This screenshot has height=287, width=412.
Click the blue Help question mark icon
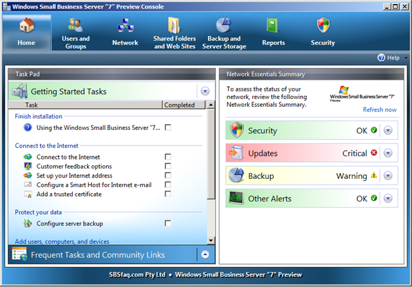[x=380, y=58]
